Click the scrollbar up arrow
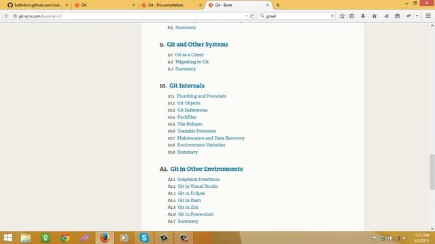The height and width of the screenshot is (244, 435). click(432, 26)
